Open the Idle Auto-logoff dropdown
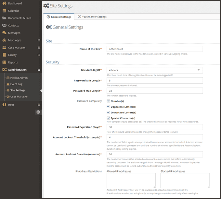This screenshot has width=221, height=199. point(155,70)
